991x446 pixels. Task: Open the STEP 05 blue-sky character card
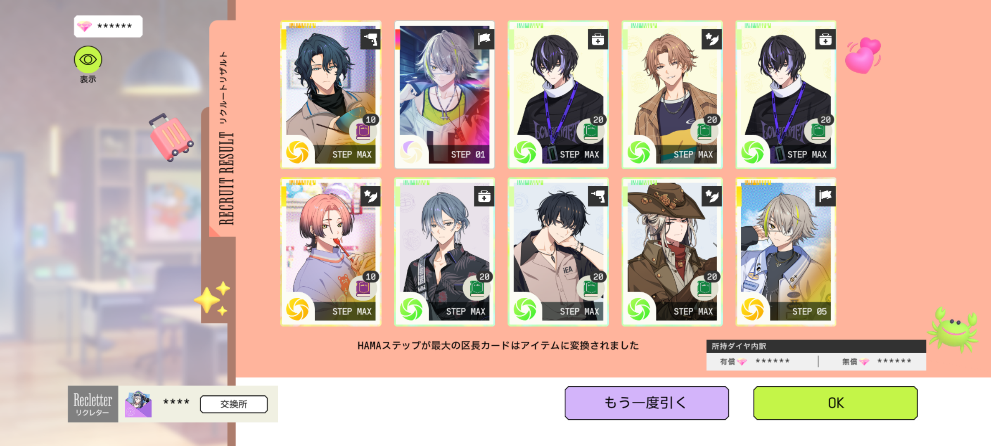[786, 252]
